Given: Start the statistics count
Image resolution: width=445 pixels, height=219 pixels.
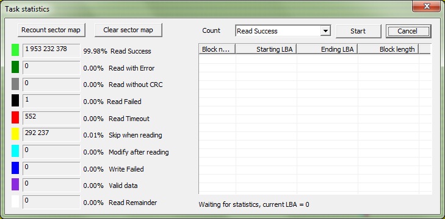Looking at the screenshot, I should 358,31.
